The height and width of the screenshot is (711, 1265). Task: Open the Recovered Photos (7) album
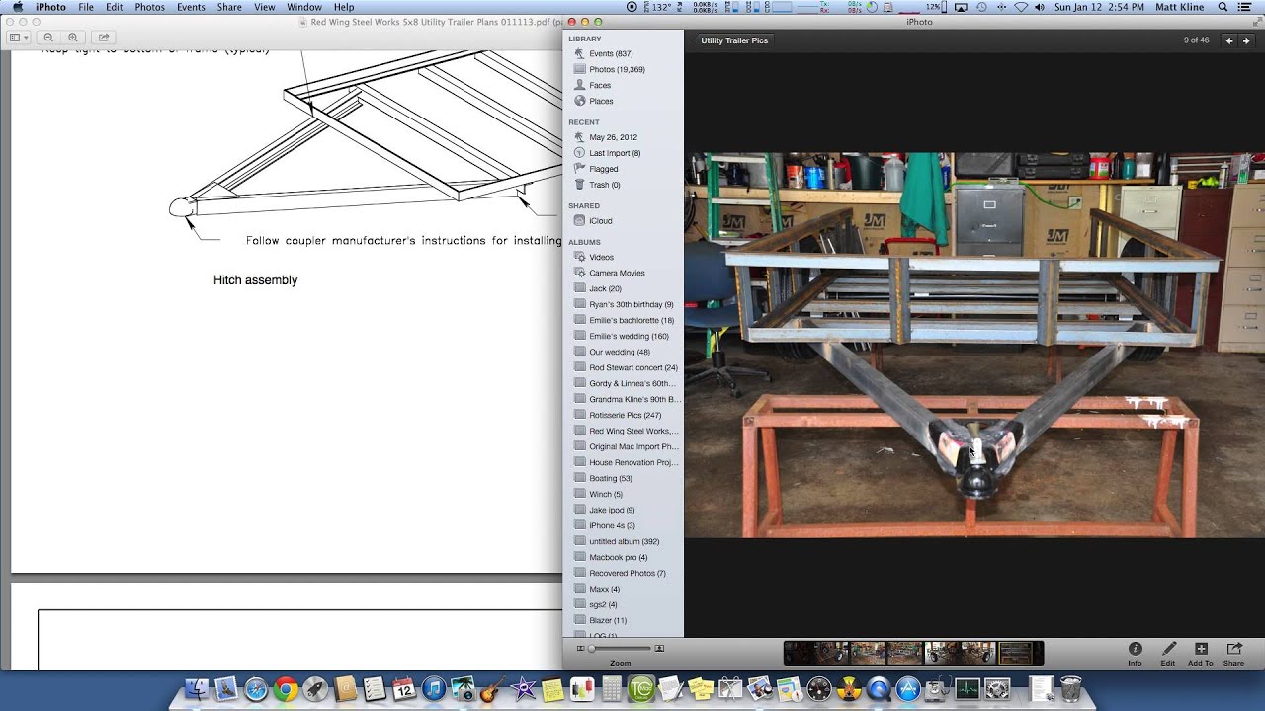(627, 573)
